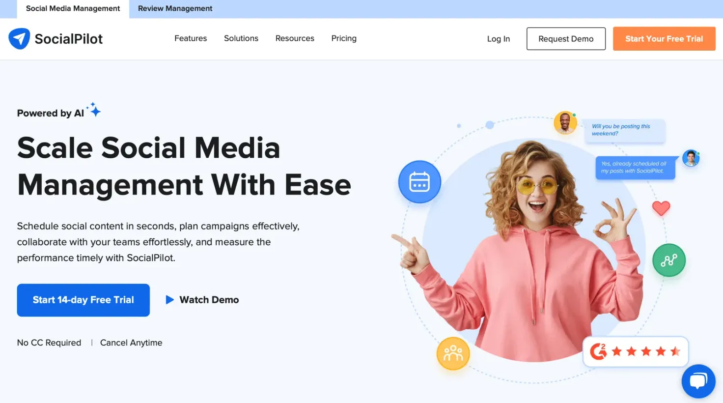Switch to the Social Media Management tab
Screen dimensions: 723x403
(x=73, y=9)
